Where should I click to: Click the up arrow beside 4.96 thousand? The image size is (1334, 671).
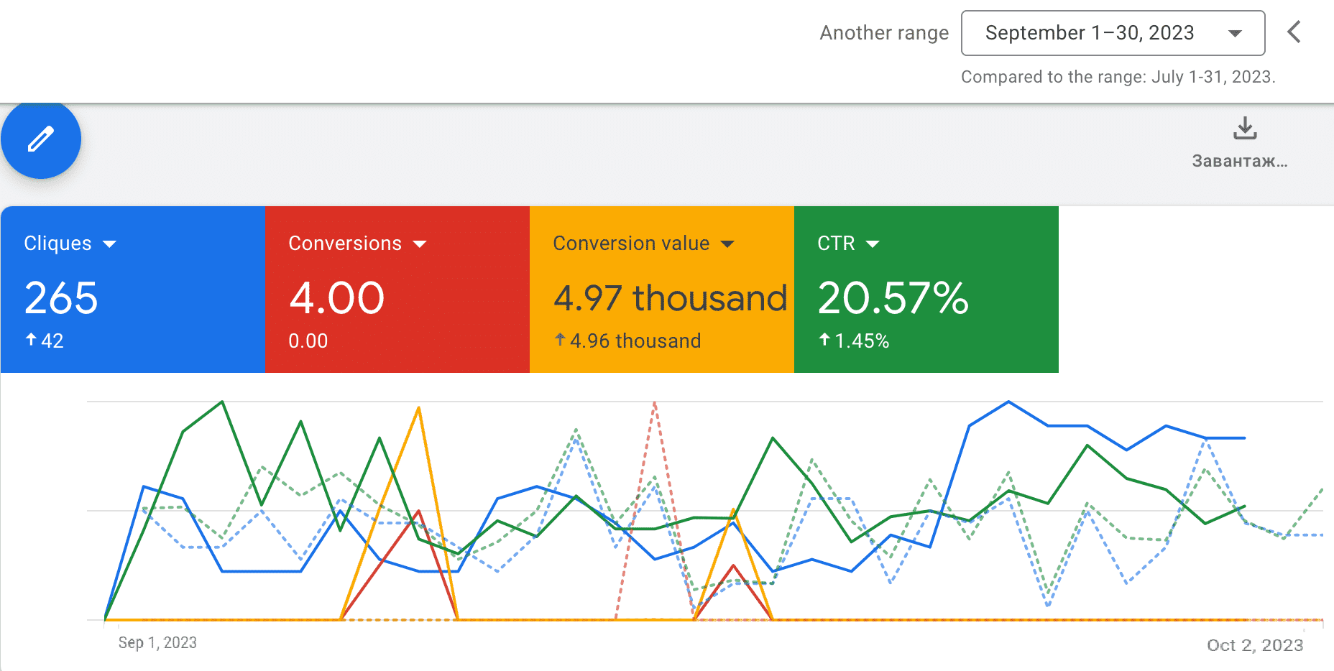[560, 340]
